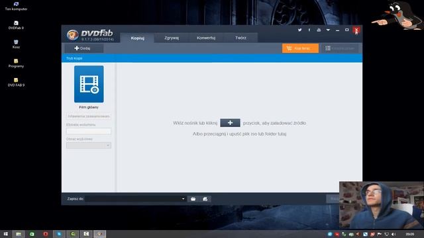This screenshot has width=424, height=238.
Task: Switch to the Konwertuj tab
Action: pos(206,38)
